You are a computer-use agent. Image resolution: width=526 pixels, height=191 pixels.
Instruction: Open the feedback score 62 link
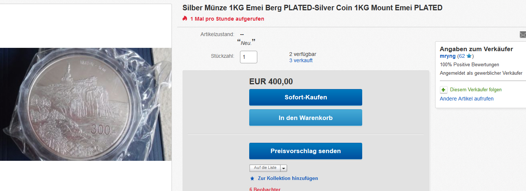tap(462, 56)
